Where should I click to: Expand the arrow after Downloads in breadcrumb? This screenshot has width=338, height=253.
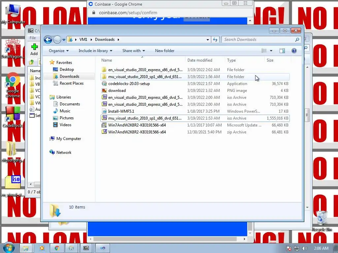click(118, 40)
